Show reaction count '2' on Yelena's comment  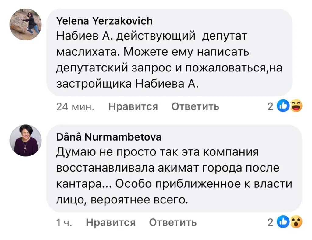tap(270, 106)
